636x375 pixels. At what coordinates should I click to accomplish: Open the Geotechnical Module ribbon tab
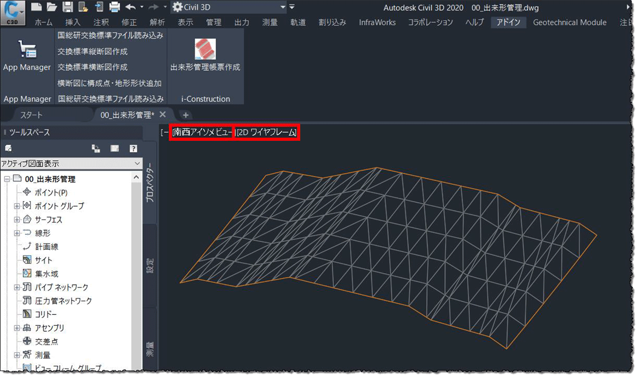coord(569,22)
